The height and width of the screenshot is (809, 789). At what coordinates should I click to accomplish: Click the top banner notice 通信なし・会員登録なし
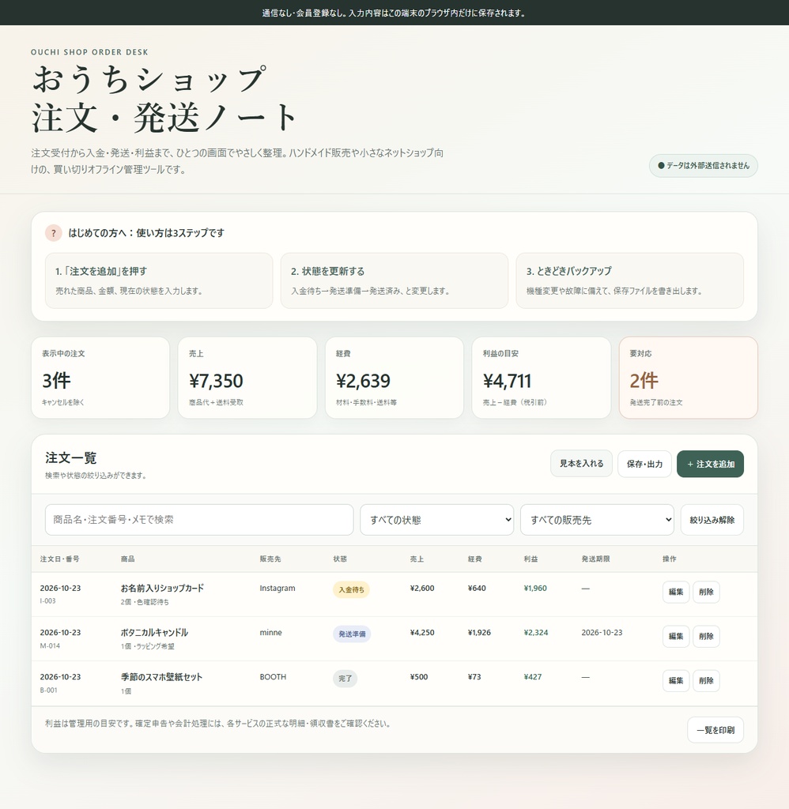tap(394, 13)
